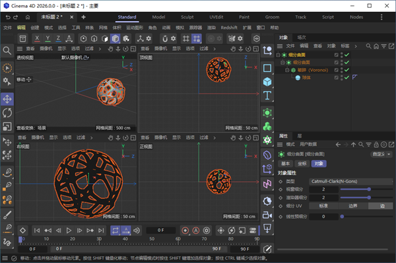Toggle the loop playback icon
Screen dimensions: 396x263
click(115, 231)
